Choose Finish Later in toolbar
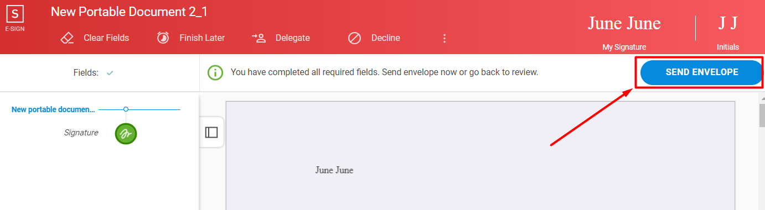This screenshot has height=210, width=765. 202,38
